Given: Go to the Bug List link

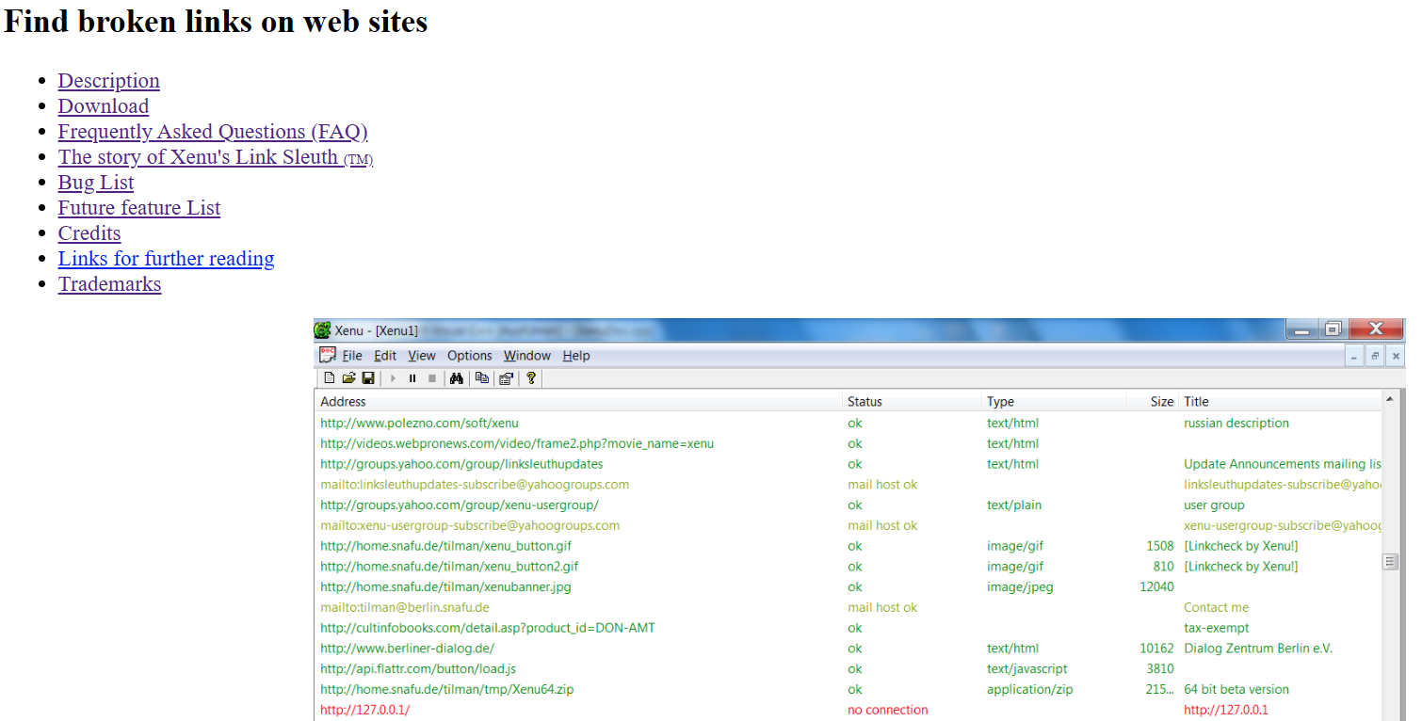Looking at the screenshot, I should [x=96, y=183].
